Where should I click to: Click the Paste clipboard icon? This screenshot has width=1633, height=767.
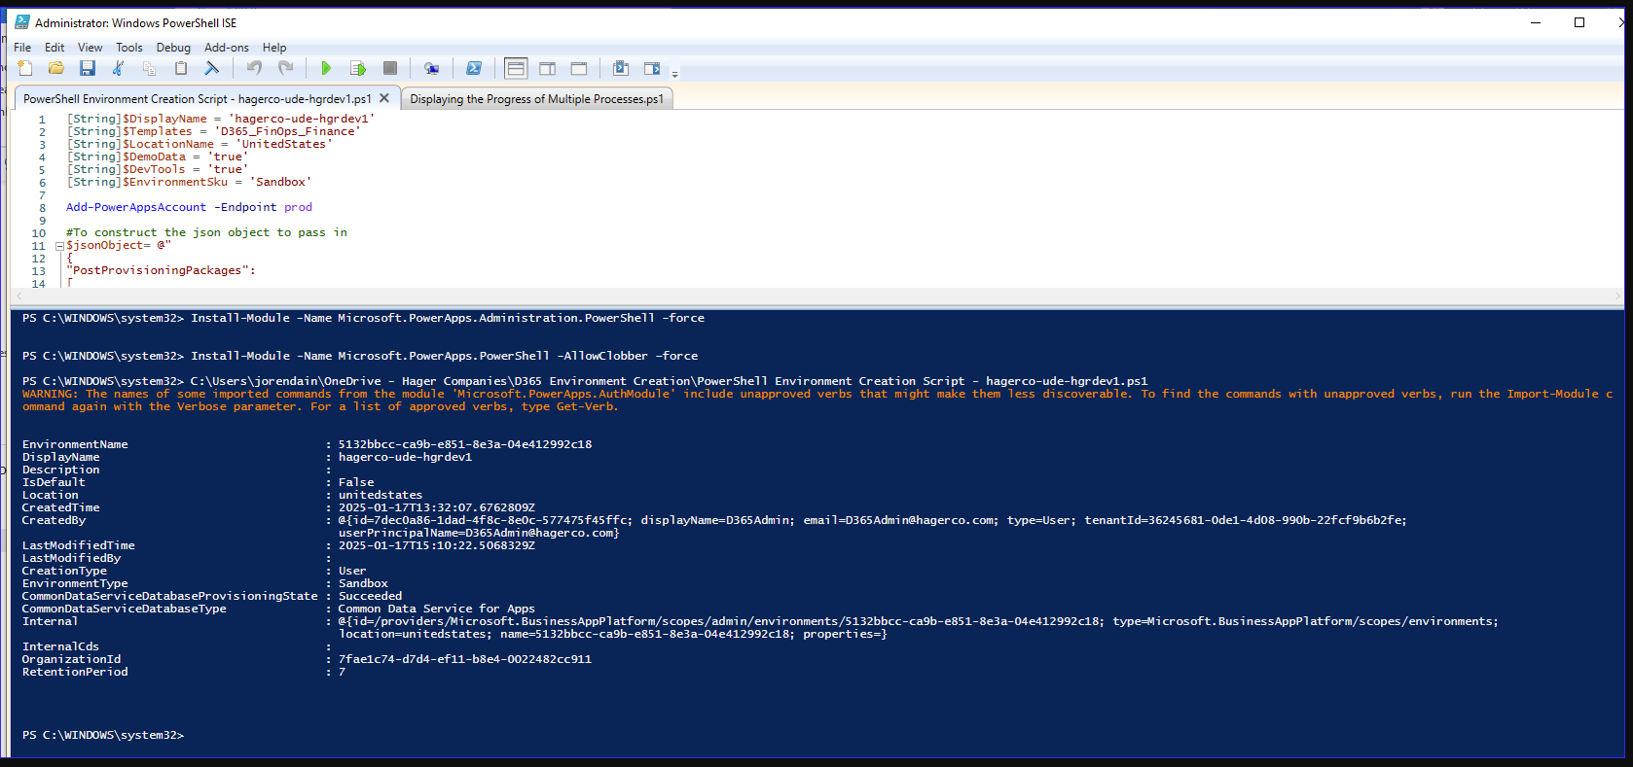click(181, 68)
